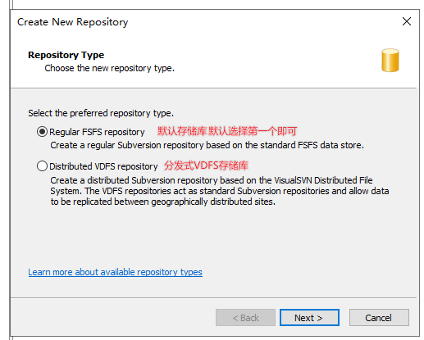
Task: Click 'Choose the new repository type.' subtitle
Action: [109, 68]
